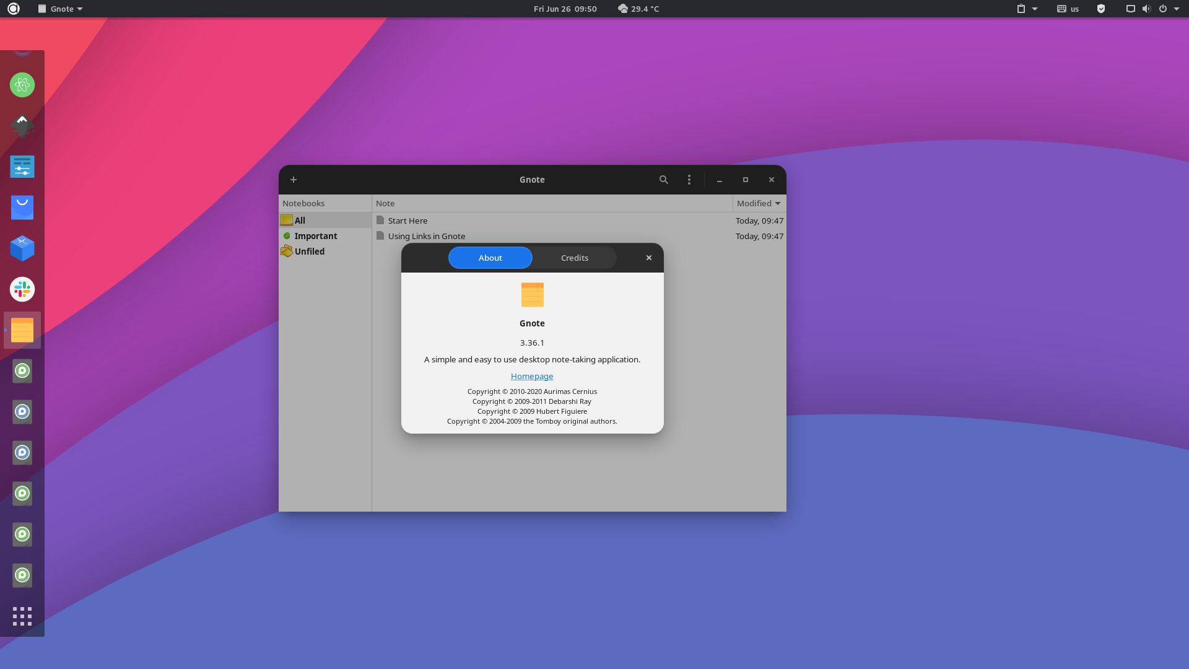The image size is (1189, 669).
Task: Open Gnote's search
Action: click(x=663, y=180)
